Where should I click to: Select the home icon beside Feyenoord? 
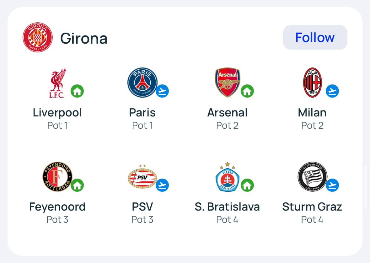point(77,185)
